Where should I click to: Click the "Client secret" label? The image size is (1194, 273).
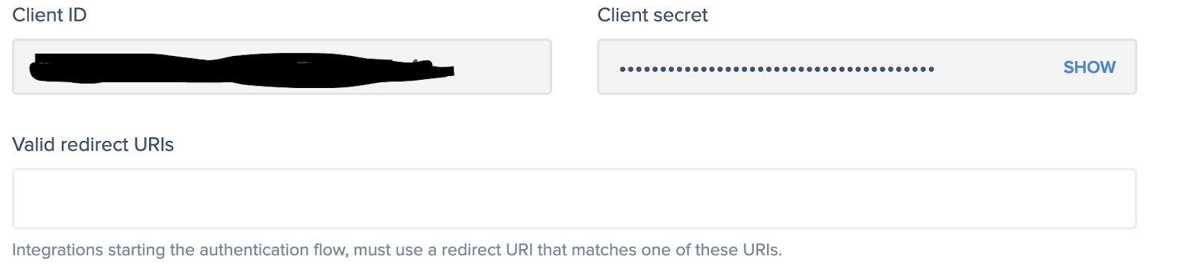[x=652, y=15]
